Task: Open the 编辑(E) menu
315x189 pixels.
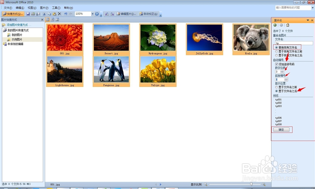Action: (x=20, y=8)
